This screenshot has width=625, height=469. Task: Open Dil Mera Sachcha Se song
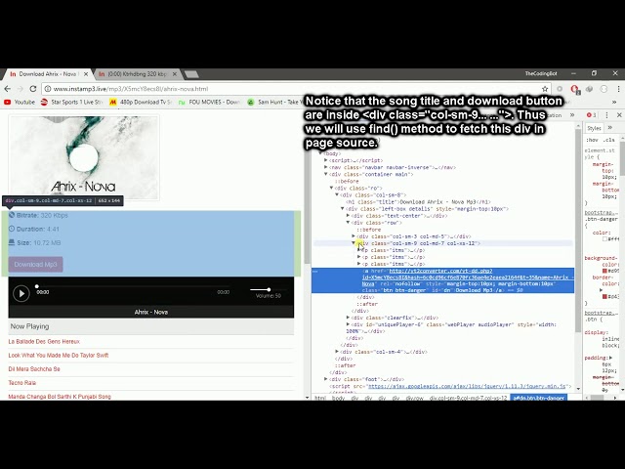(x=34, y=369)
